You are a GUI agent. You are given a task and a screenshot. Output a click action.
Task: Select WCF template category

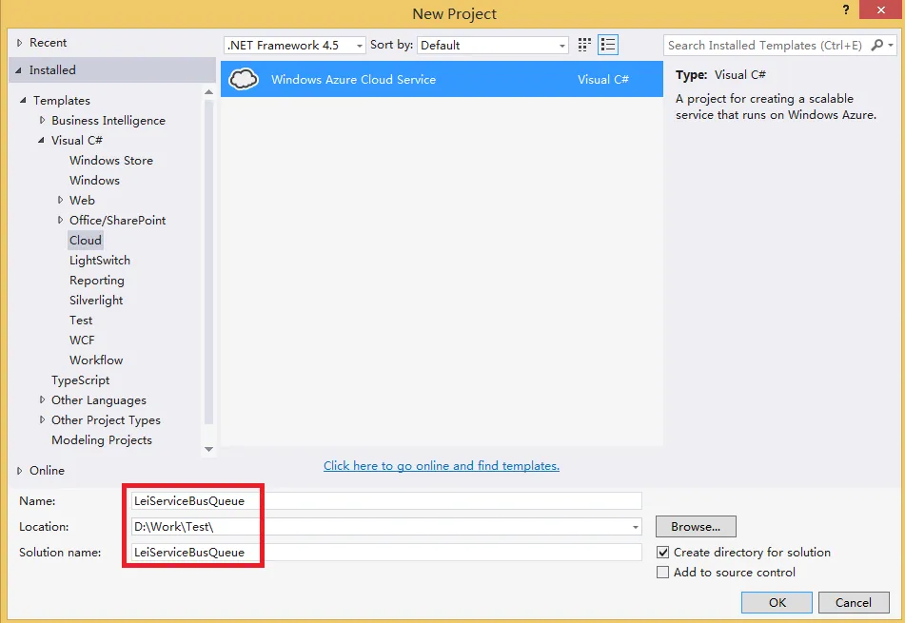82,341
